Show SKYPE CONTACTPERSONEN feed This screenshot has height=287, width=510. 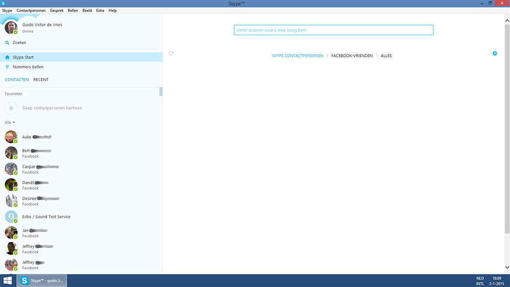coord(297,56)
